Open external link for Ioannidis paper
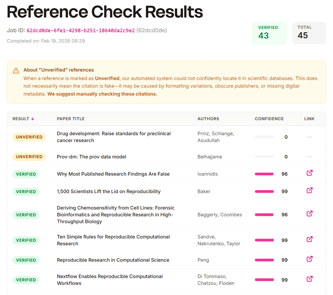The width and height of the screenshot is (333, 295). click(x=309, y=173)
